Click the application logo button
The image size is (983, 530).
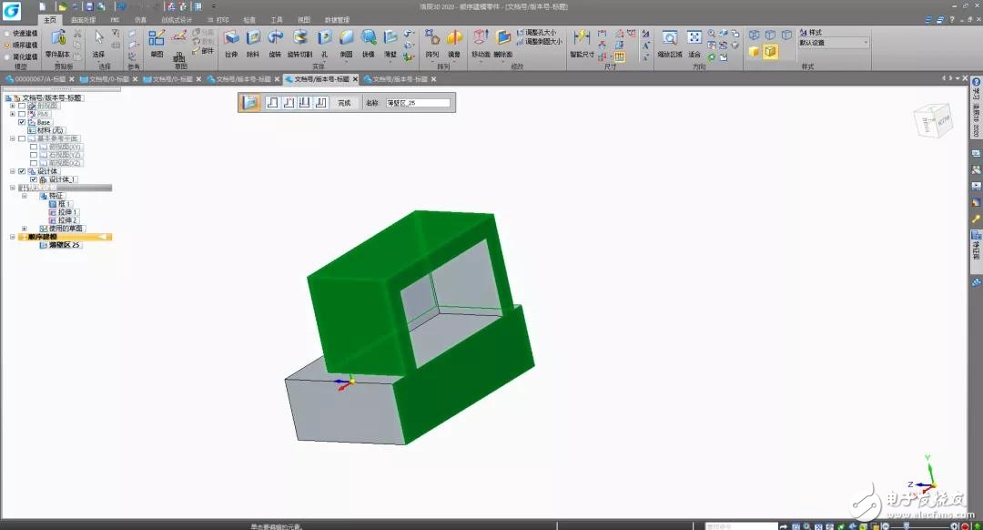[x=11, y=10]
